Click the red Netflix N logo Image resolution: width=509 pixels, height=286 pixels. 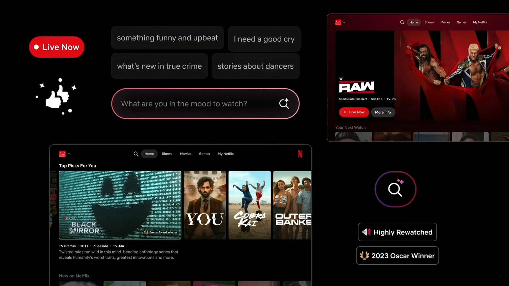point(300,154)
